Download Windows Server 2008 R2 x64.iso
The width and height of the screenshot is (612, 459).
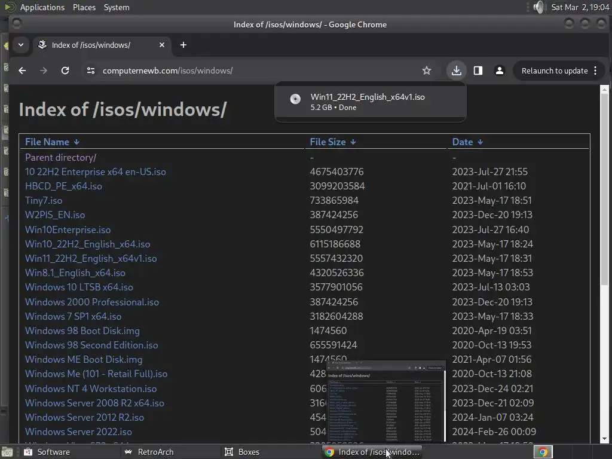point(95,403)
